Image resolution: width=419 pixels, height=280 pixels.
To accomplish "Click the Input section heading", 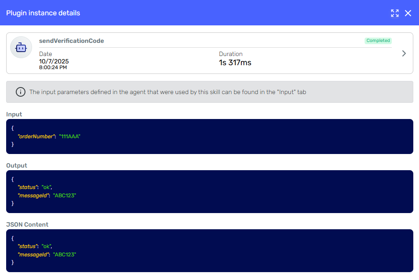I will click(x=14, y=114).
